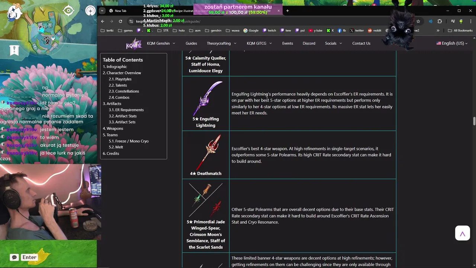Go to 2.2. Talents
The width and height of the screenshot is (476, 268).
pyautogui.click(x=118, y=85)
